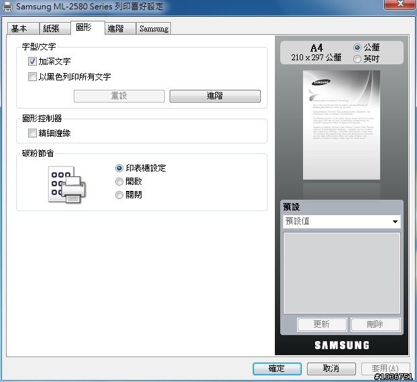Open the Samsung tab

(x=154, y=28)
